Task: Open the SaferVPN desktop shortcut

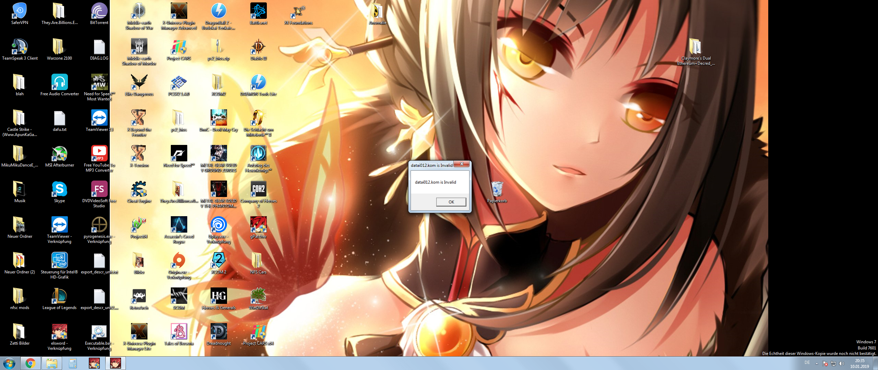Action: [20, 14]
